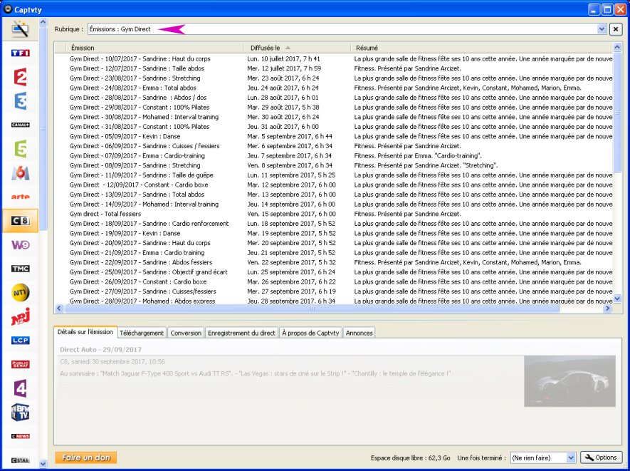630x471 pixels.
Task: Open the France 2 channel
Action: 20,77
